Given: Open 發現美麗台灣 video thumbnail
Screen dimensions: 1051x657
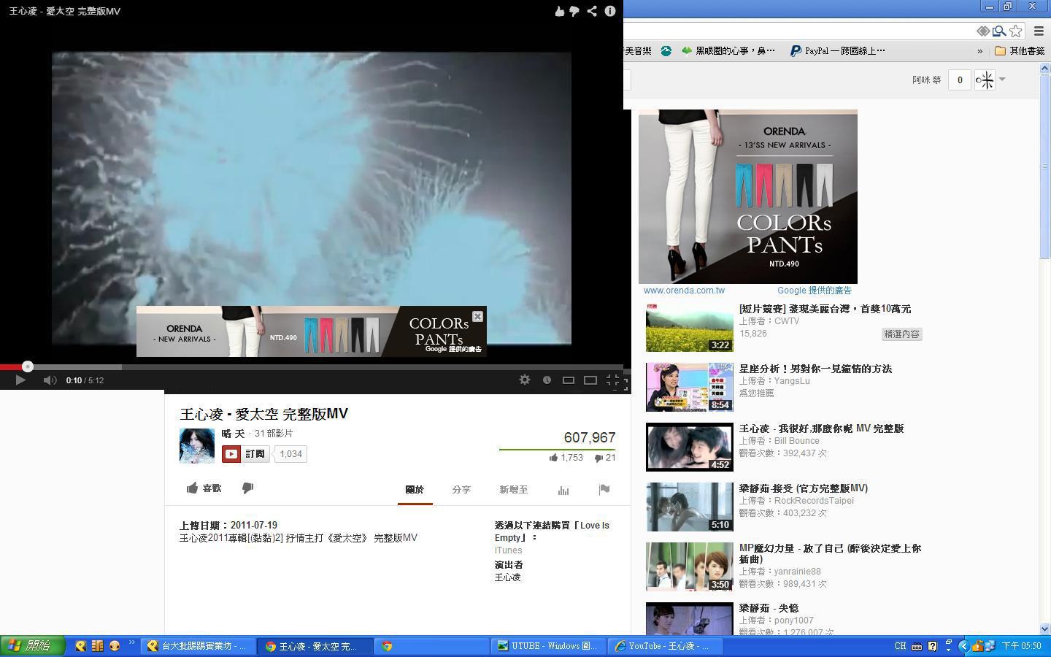Looking at the screenshot, I should 689,328.
